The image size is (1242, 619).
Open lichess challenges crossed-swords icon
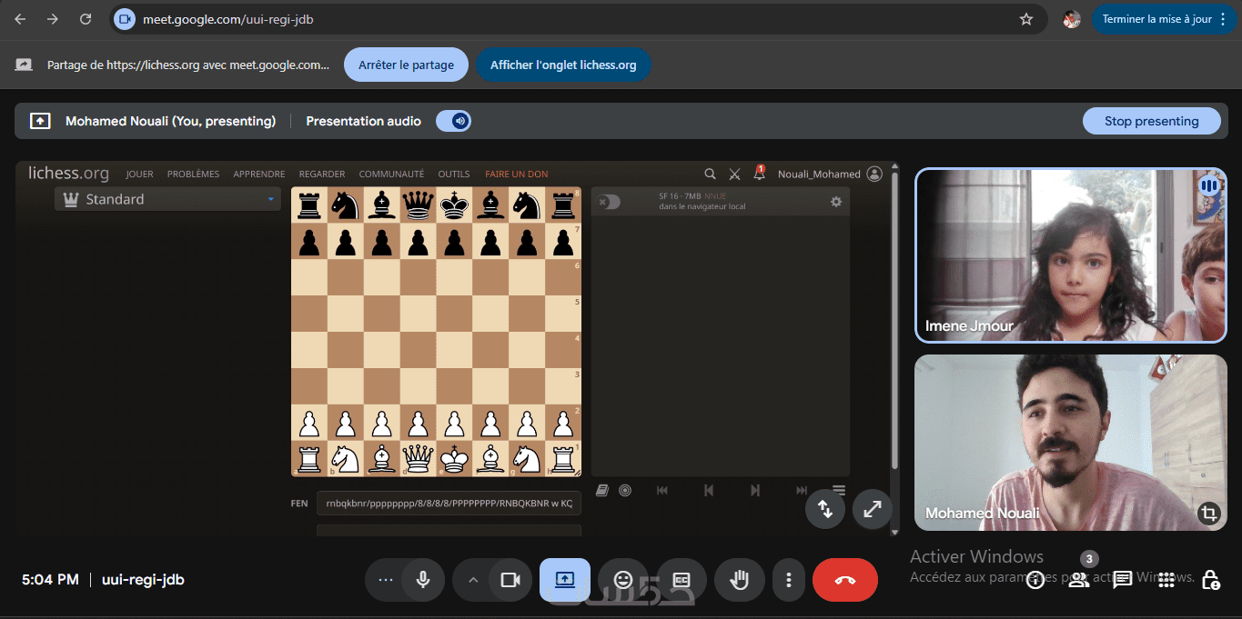pos(735,174)
